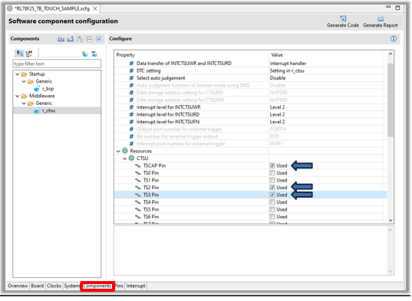Uncheck the TS2 Pin Used checkbox
Image resolution: width=412 pixels, height=301 pixels.
click(x=272, y=188)
